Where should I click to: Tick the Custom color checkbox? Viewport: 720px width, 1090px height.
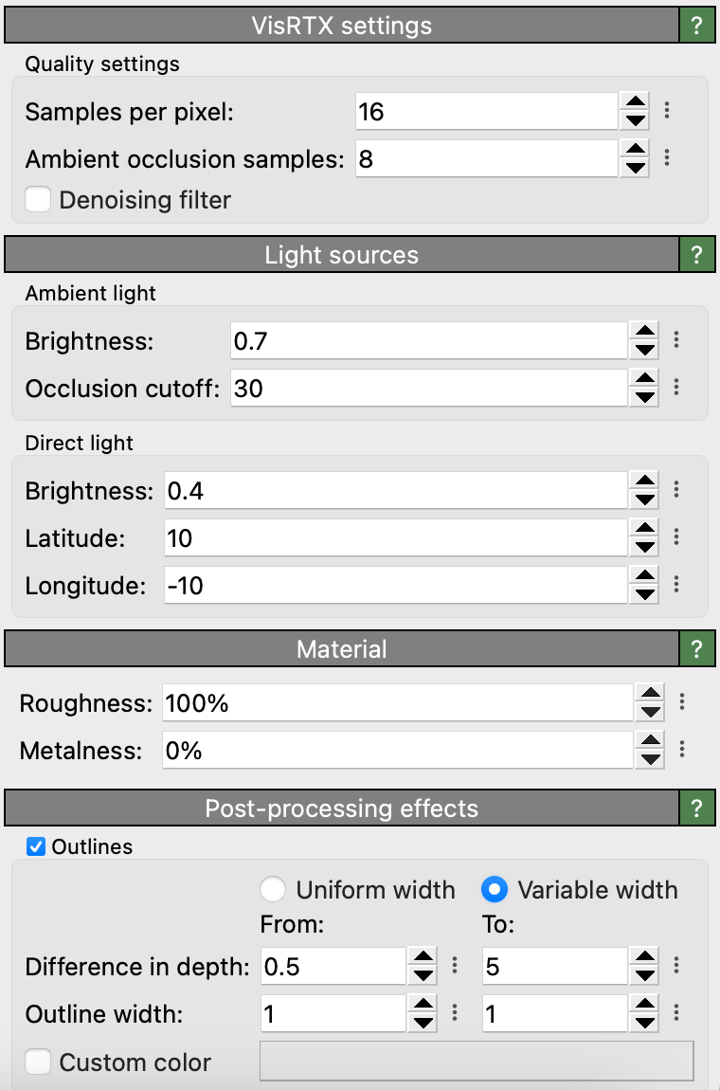coord(38,1063)
